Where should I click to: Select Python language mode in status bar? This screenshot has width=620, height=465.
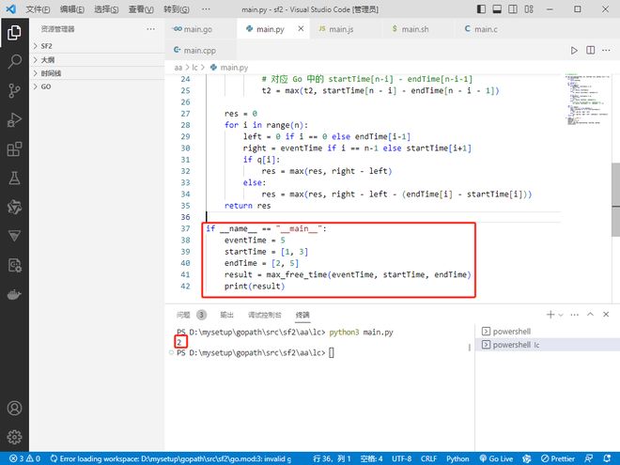click(457, 458)
